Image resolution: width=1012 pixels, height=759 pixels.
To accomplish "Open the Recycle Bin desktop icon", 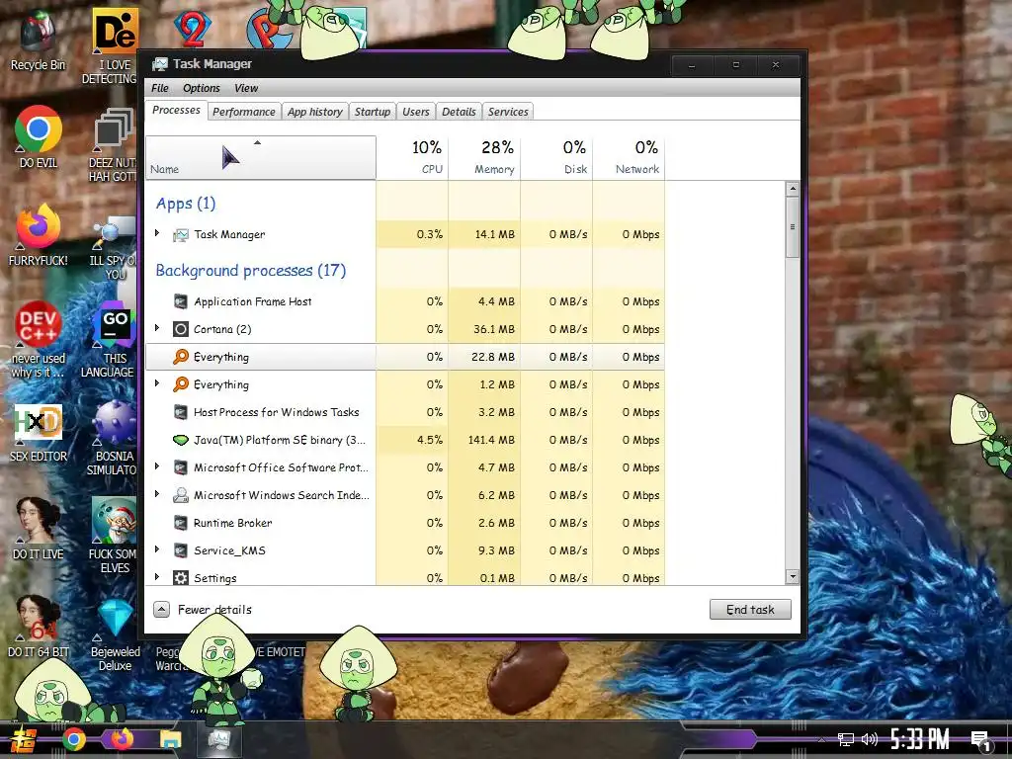I will click(38, 40).
